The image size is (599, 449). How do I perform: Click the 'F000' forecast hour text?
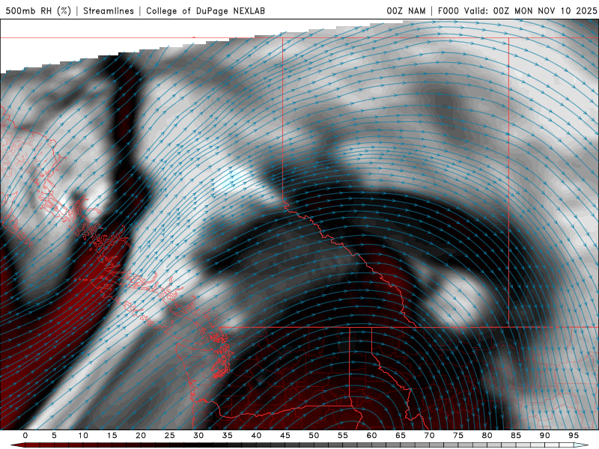[449, 11]
